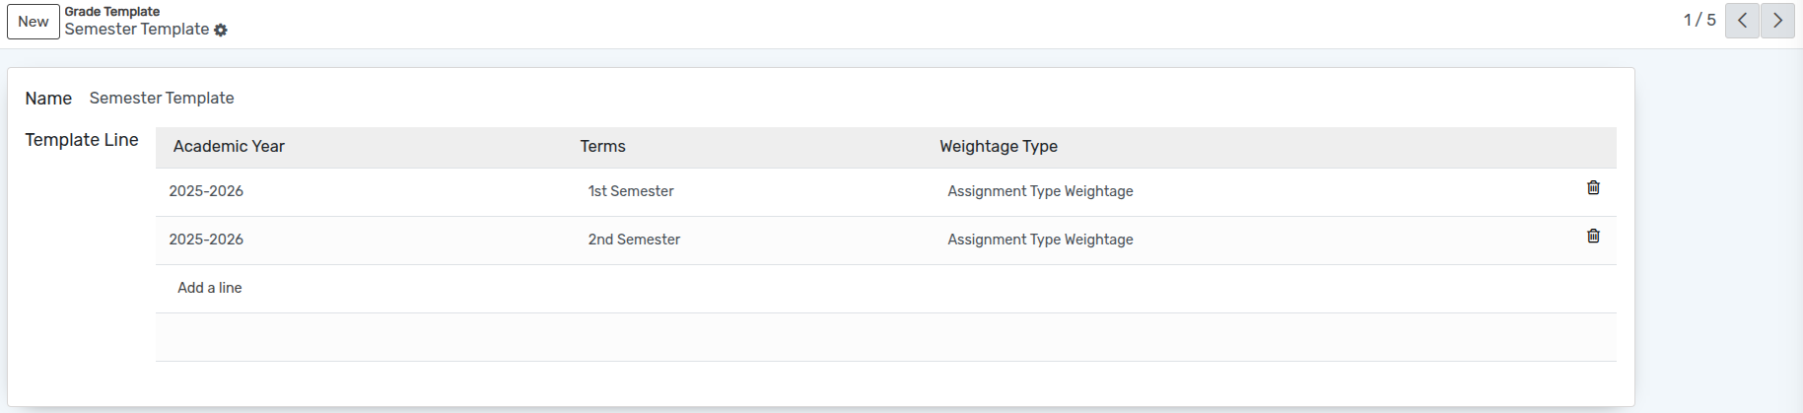Image resolution: width=1803 pixels, height=413 pixels.
Task: Go to the previous record
Action: 1742,21
